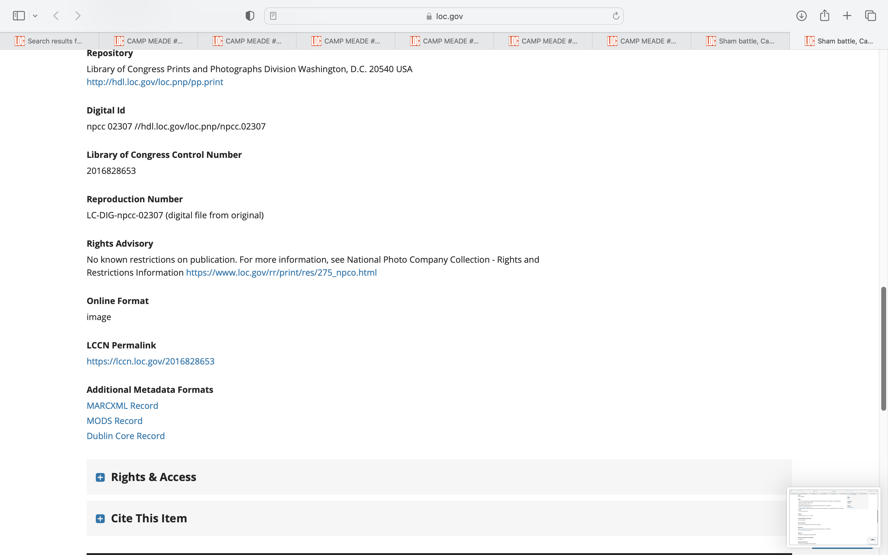
Task: Show the tab overview icon
Action: coord(870,16)
